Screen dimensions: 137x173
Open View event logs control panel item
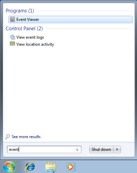click(30, 37)
